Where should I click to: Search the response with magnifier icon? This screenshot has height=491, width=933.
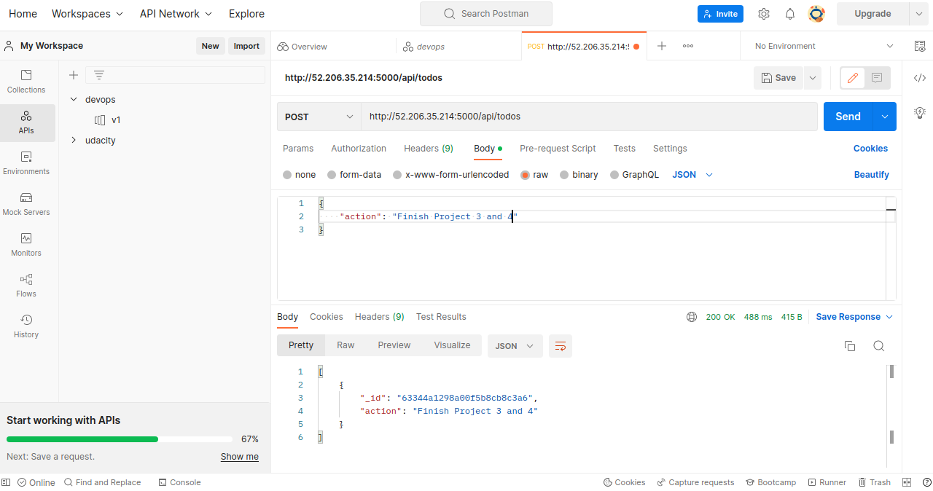879,346
